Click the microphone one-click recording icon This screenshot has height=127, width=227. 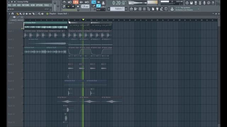(x=204, y=3)
